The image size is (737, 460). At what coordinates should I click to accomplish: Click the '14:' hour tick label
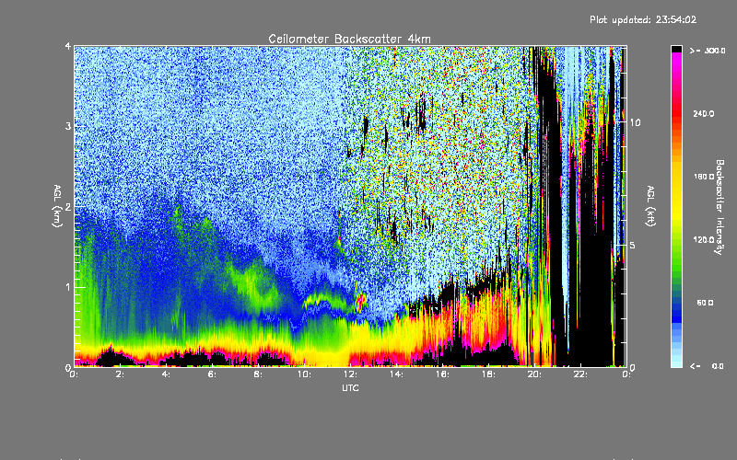point(396,374)
